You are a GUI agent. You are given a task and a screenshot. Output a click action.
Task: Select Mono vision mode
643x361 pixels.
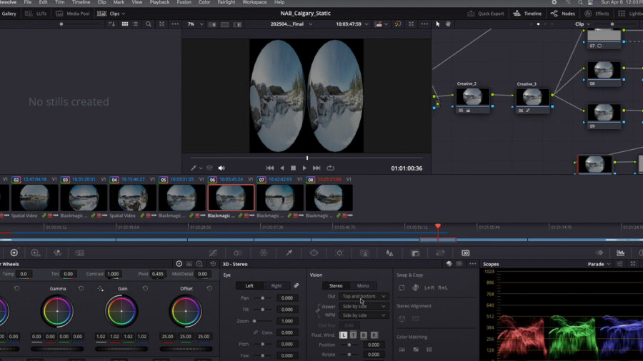[x=363, y=285]
